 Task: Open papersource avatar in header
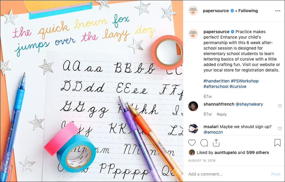tap(193, 11)
